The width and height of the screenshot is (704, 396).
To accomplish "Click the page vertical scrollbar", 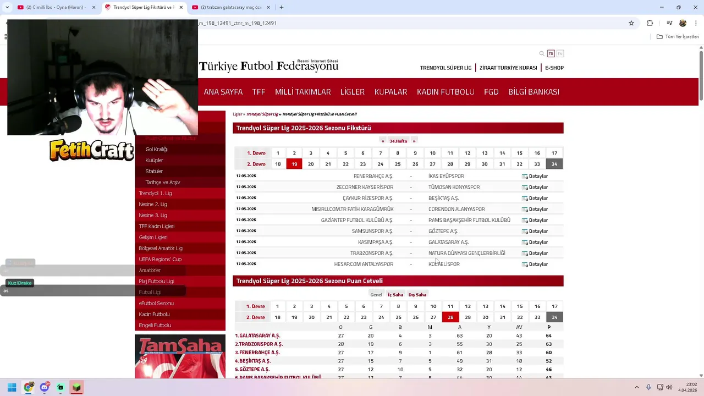I will [x=701, y=76].
